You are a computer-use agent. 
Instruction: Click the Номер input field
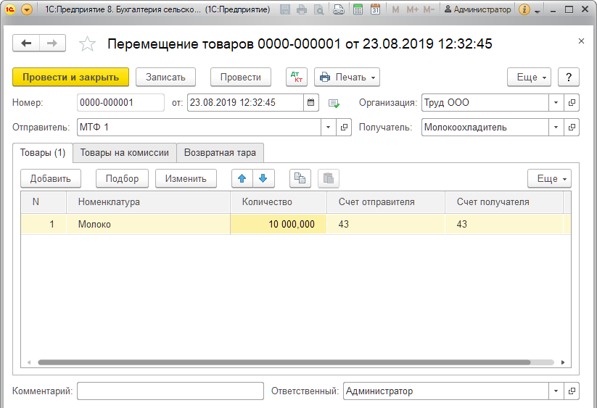pos(120,103)
